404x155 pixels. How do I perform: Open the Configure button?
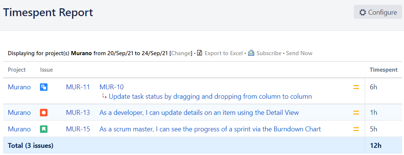click(378, 12)
